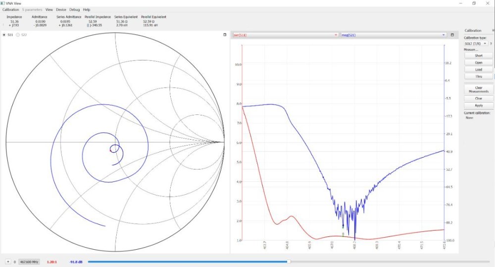The height and width of the screenshot is (267, 495).
Task: Click the Clear Measurements button
Action: (478, 90)
